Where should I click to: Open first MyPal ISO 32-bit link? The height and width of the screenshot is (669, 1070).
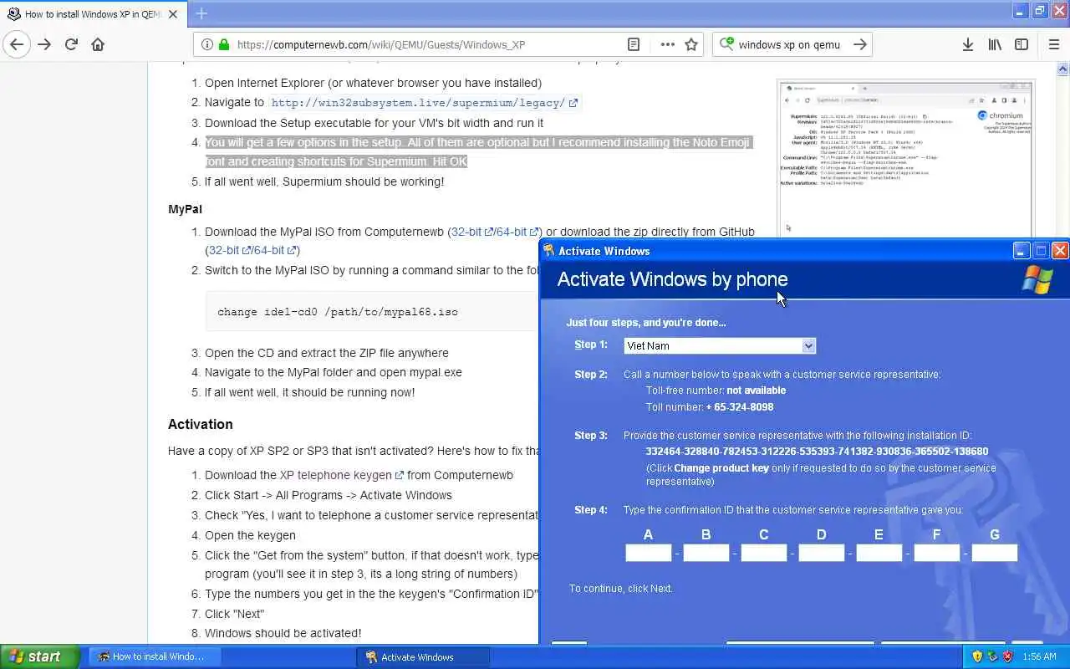click(x=471, y=232)
